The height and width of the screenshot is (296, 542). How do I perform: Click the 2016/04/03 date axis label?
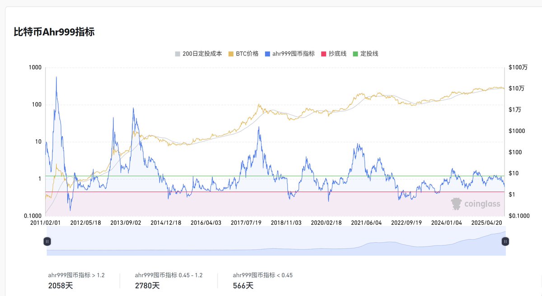point(206,223)
